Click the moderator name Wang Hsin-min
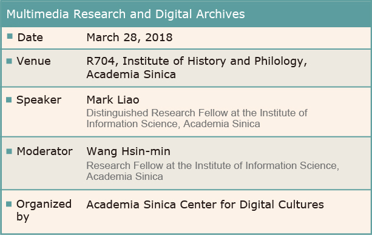 pyautogui.click(x=129, y=151)
